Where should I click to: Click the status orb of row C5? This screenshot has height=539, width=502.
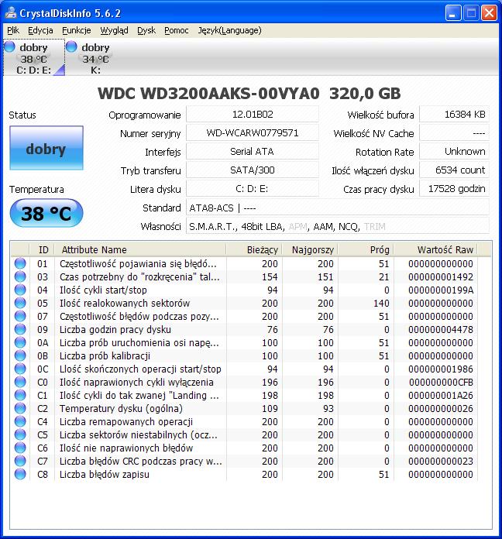tap(20, 434)
